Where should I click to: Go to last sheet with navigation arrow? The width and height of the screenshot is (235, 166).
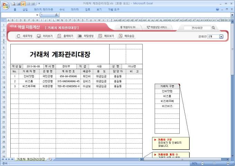click(12, 159)
